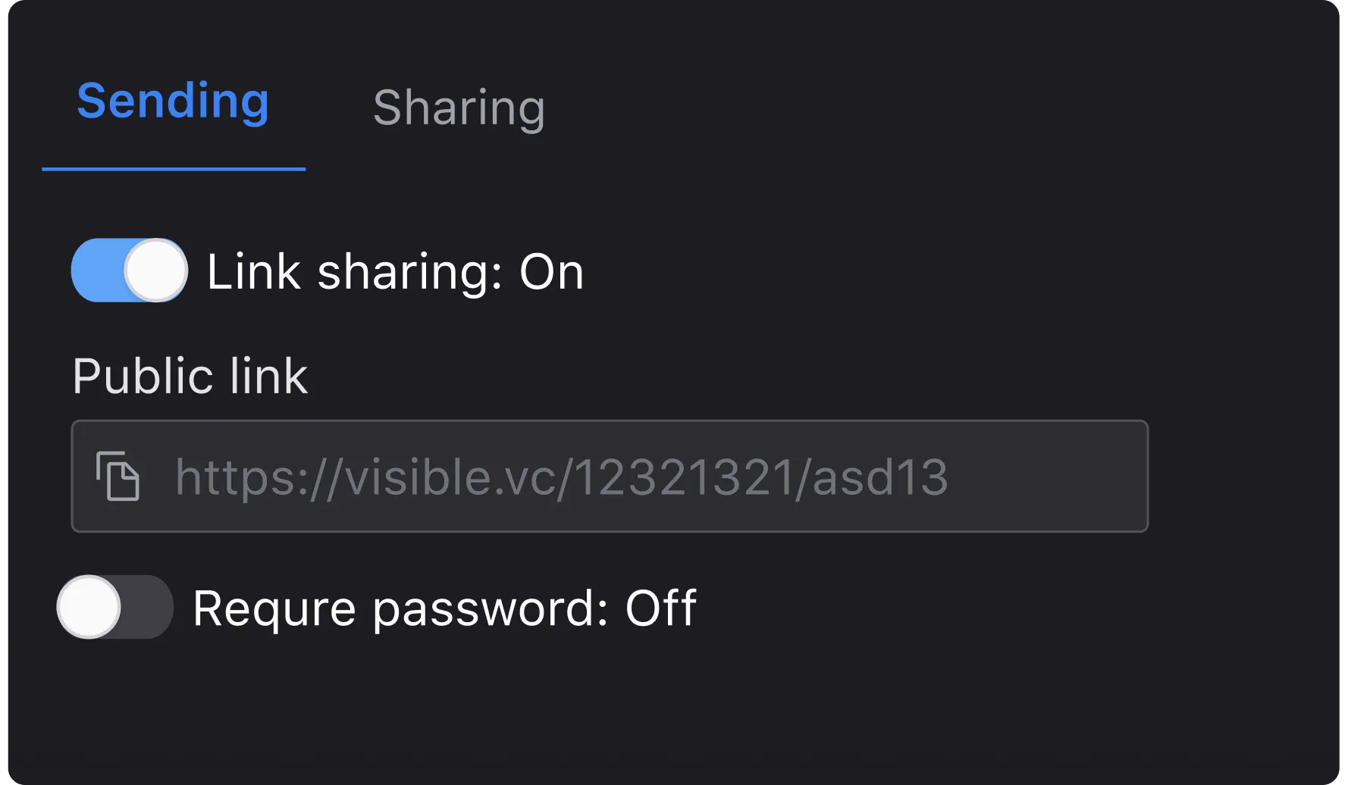Click the Public link label

(190, 376)
